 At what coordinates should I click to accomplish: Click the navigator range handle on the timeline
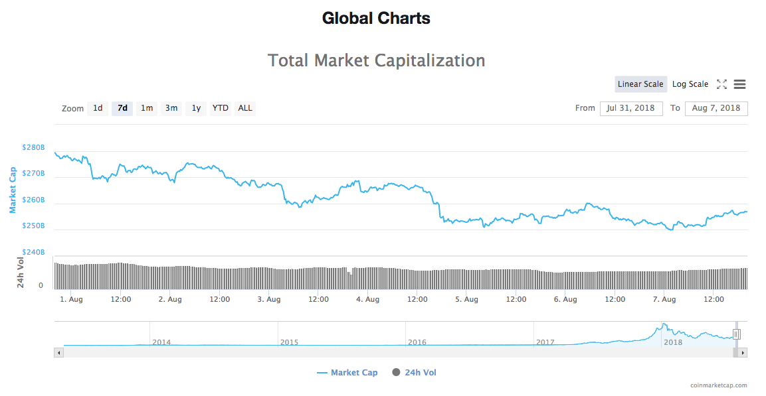pos(737,334)
